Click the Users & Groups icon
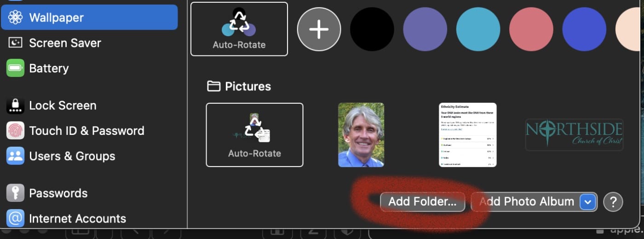The width and height of the screenshot is (644, 239). coord(15,156)
